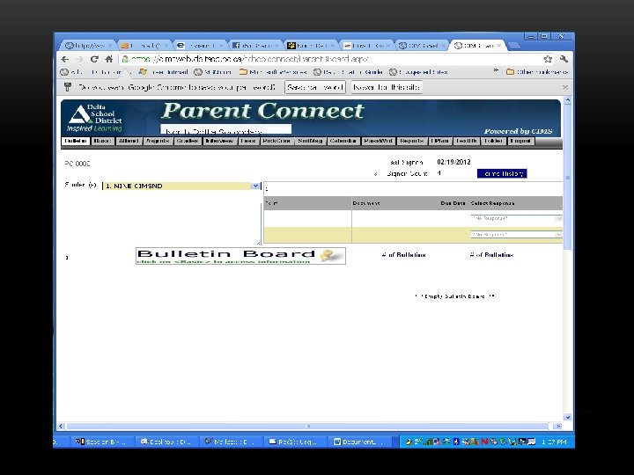634x475 pixels.
Task: Open Chrome wrench settings menu
Action: click(x=564, y=60)
